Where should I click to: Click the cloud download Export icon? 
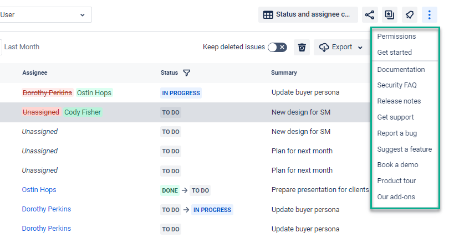click(324, 48)
